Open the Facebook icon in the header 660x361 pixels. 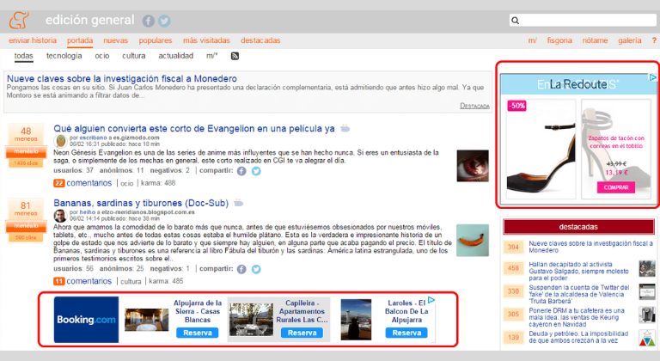point(148,21)
